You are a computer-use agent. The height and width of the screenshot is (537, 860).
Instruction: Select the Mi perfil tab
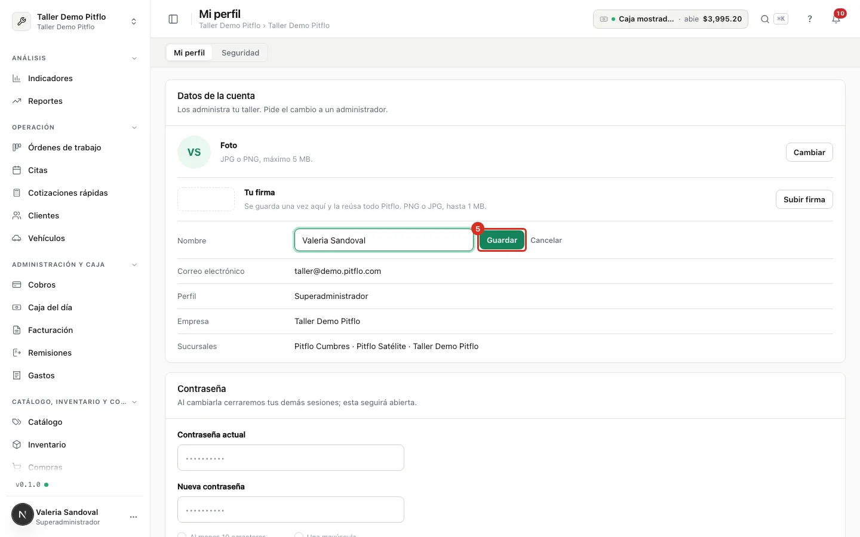point(189,53)
